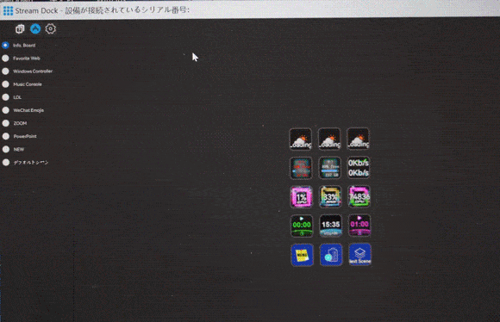
Task: Select the Info. Board scene radio button
Action: point(5,46)
